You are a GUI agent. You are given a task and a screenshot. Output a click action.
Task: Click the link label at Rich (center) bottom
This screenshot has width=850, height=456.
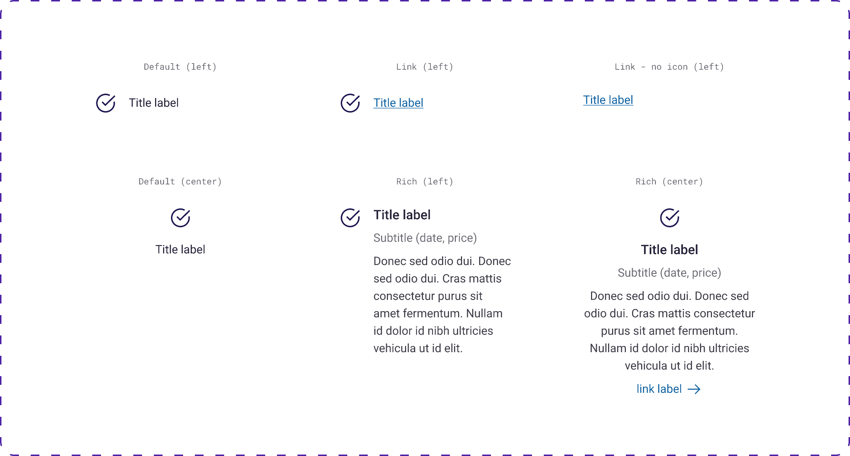pos(660,389)
